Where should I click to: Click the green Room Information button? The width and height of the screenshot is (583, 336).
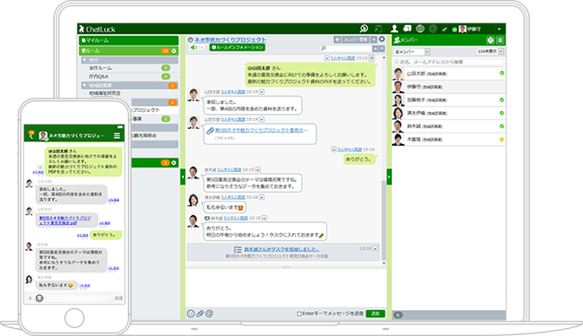[x=237, y=47]
